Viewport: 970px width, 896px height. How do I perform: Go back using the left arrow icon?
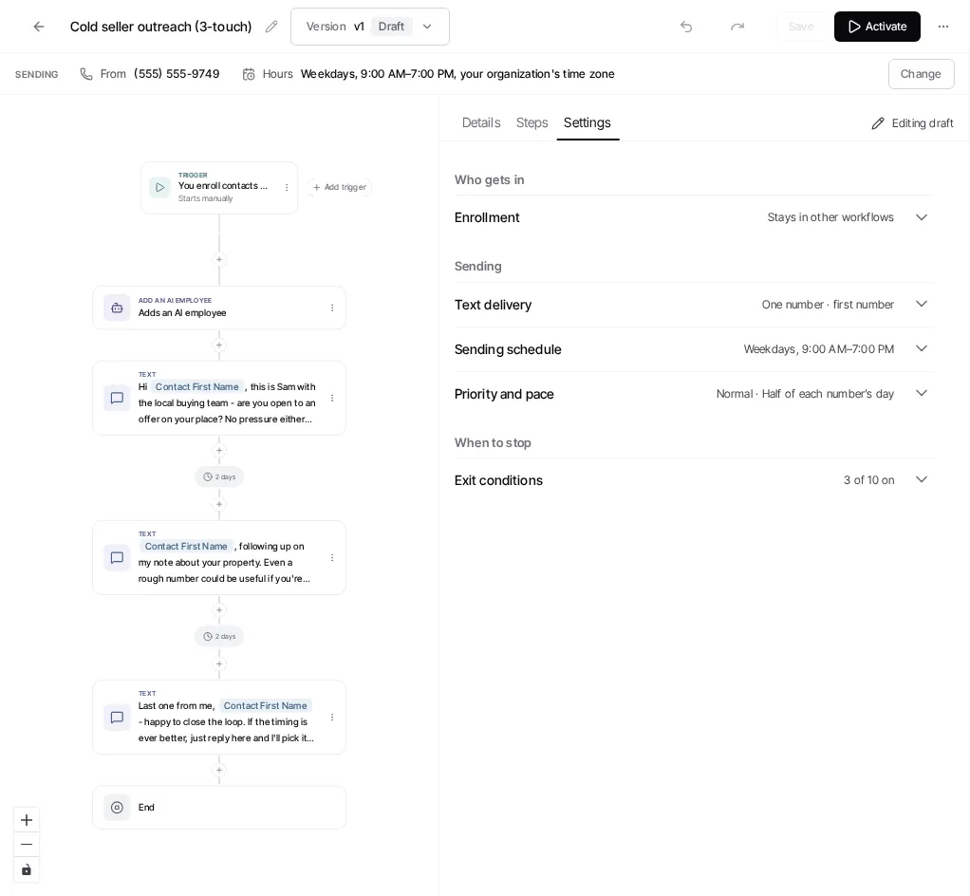coord(38,27)
